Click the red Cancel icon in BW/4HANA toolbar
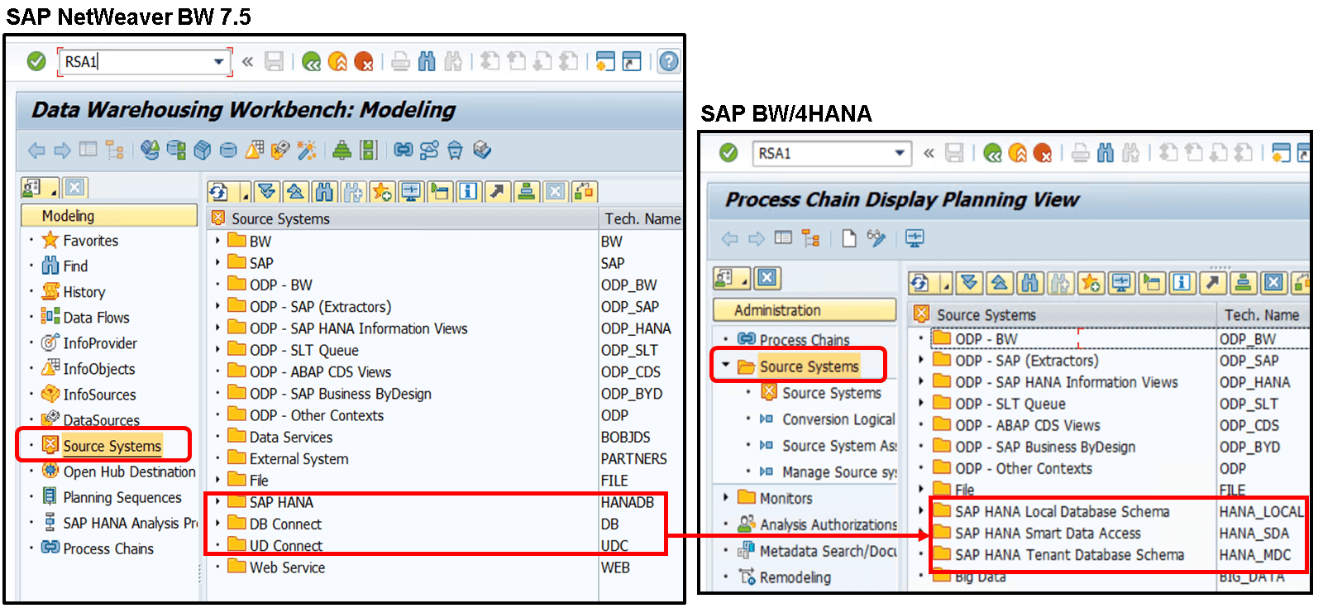Viewport: 1323px width, 613px height. click(x=1043, y=153)
